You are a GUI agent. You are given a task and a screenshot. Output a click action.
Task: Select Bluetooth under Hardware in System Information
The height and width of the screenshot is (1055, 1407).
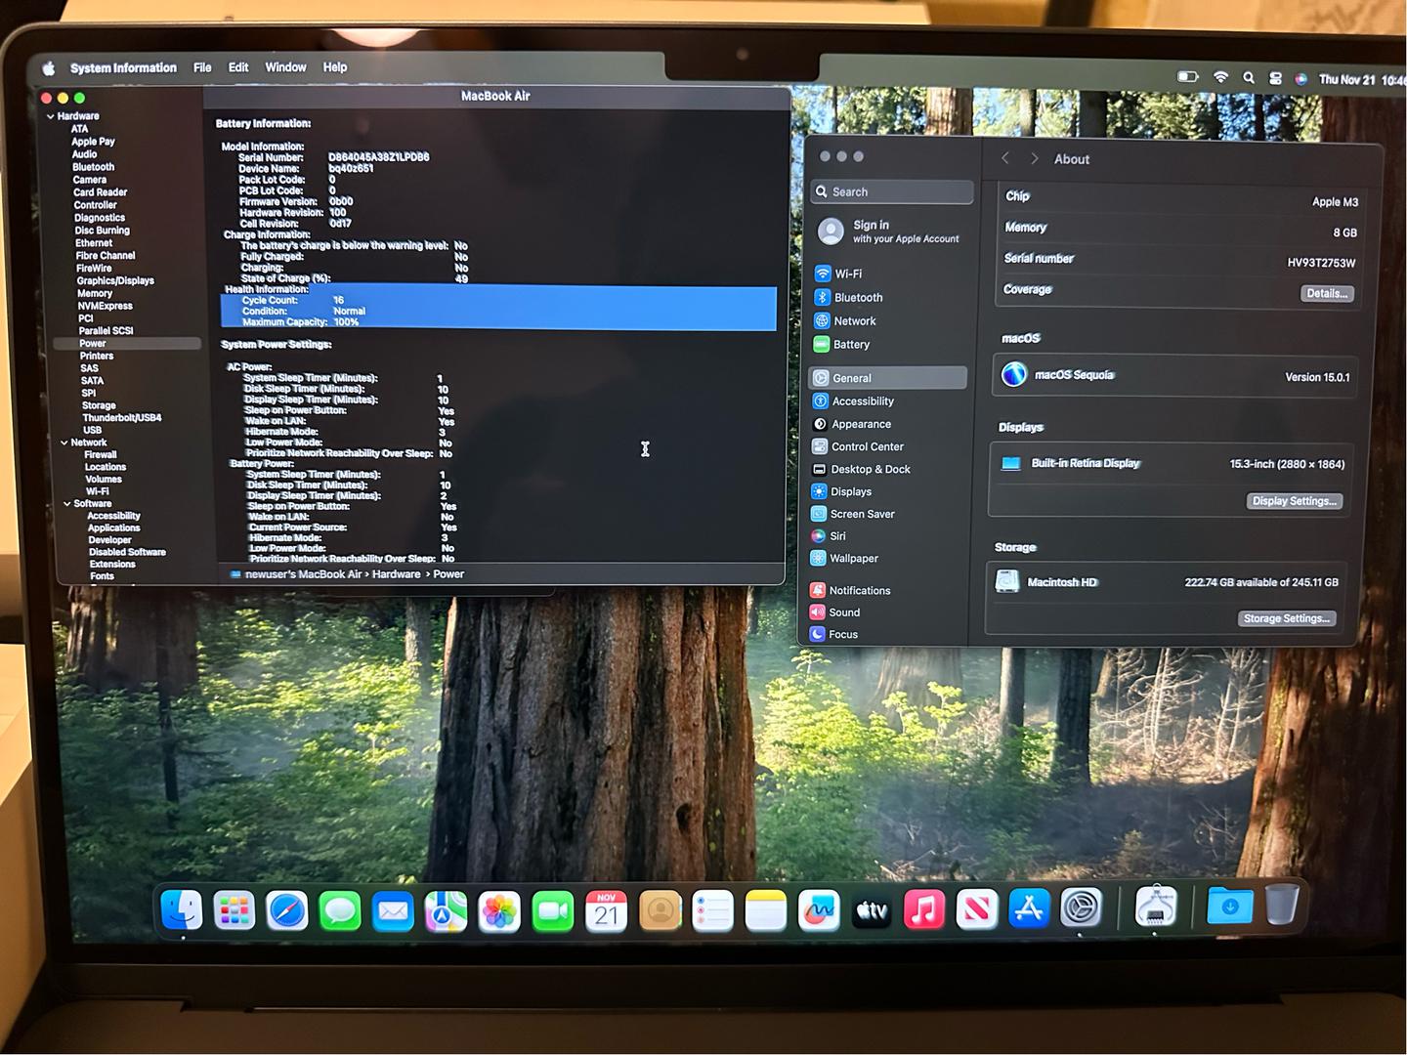click(93, 167)
